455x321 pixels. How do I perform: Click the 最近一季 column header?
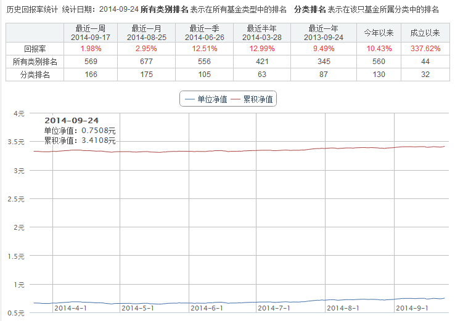click(x=204, y=33)
